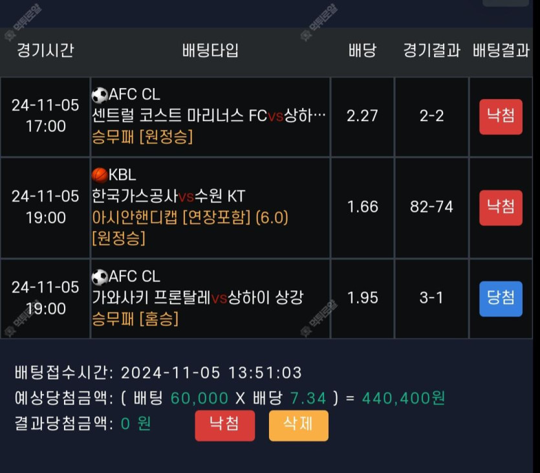540x473 pixels.
Task: Click the 2.27 odds value
Action: coord(362,116)
